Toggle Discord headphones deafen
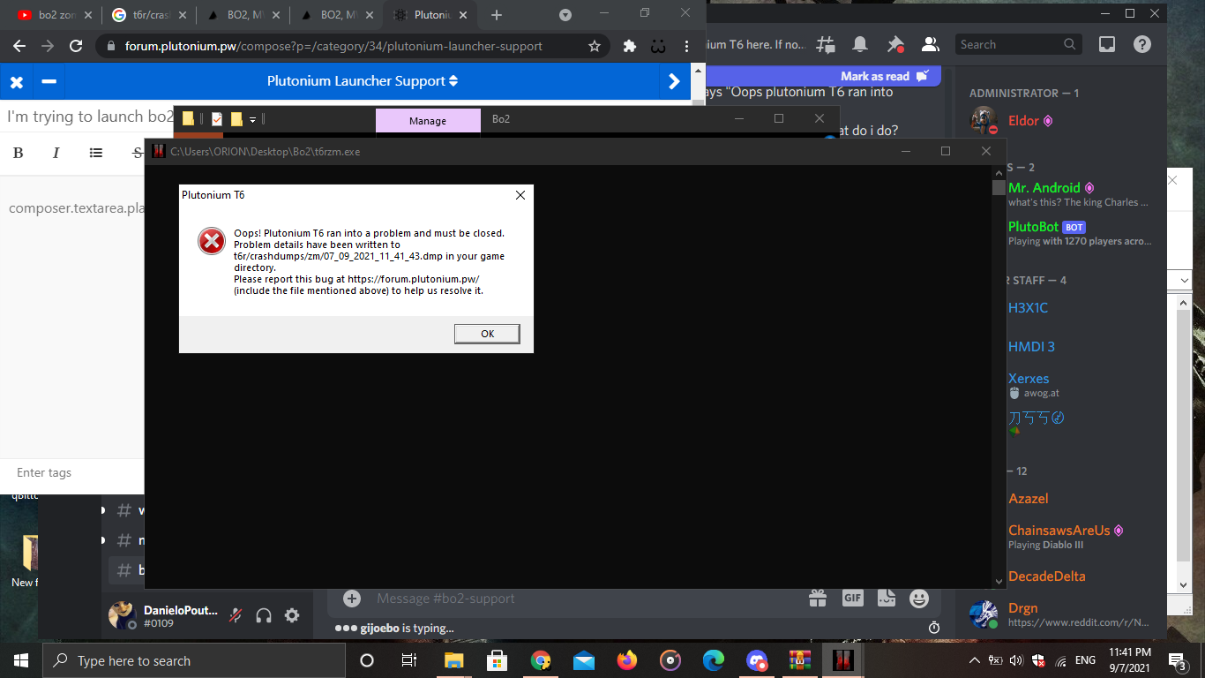Screen dimensions: 1205x678 pyautogui.click(x=263, y=615)
